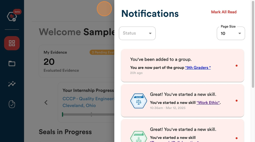Select the 3 Pending Evaluation badge
This screenshot has height=142, width=255.
click(x=102, y=52)
